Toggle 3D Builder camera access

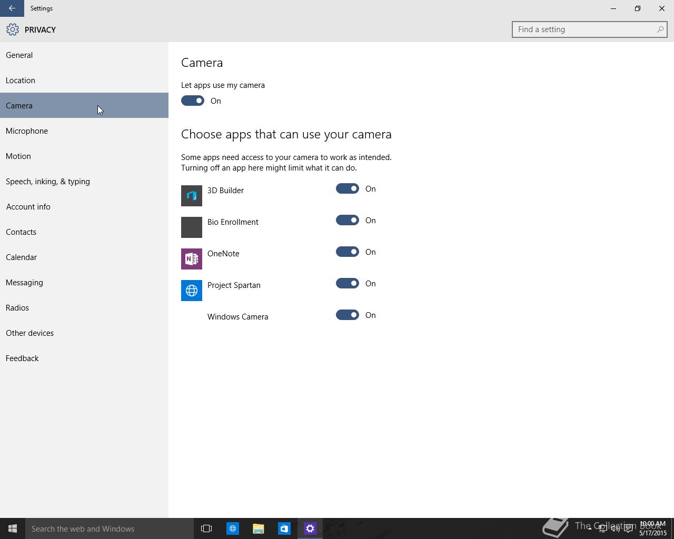(348, 188)
